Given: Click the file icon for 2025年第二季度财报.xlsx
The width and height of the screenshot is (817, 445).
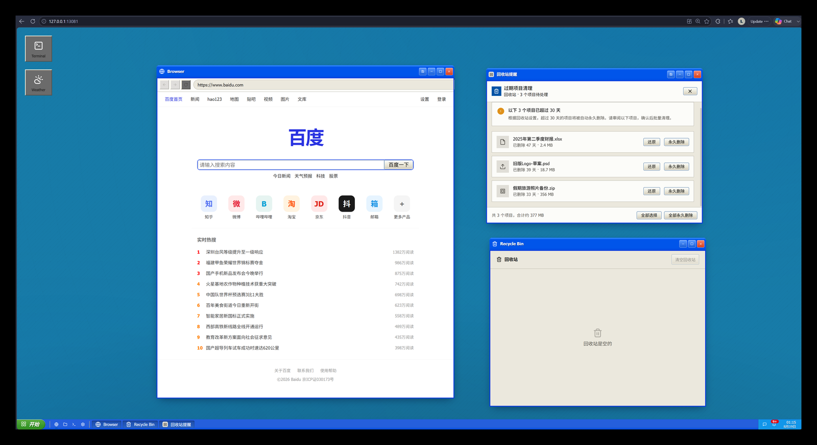Looking at the screenshot, I should tap(502, 142).
